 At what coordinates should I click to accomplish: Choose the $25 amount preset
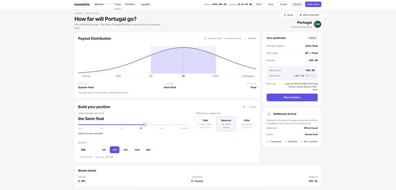coord(115,150)
